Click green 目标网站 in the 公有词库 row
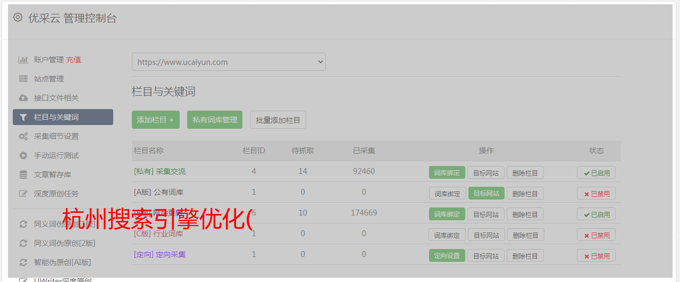The image size is (680, 282). click(486, 193)
